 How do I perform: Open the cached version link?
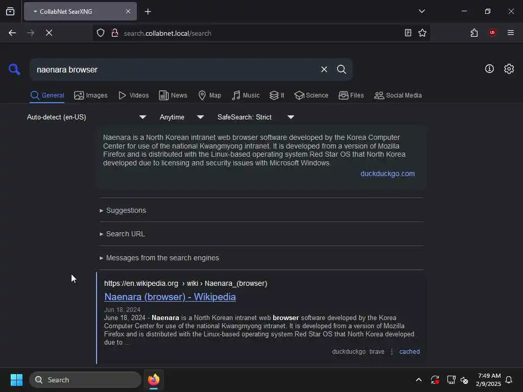click(x=409, y=352)
